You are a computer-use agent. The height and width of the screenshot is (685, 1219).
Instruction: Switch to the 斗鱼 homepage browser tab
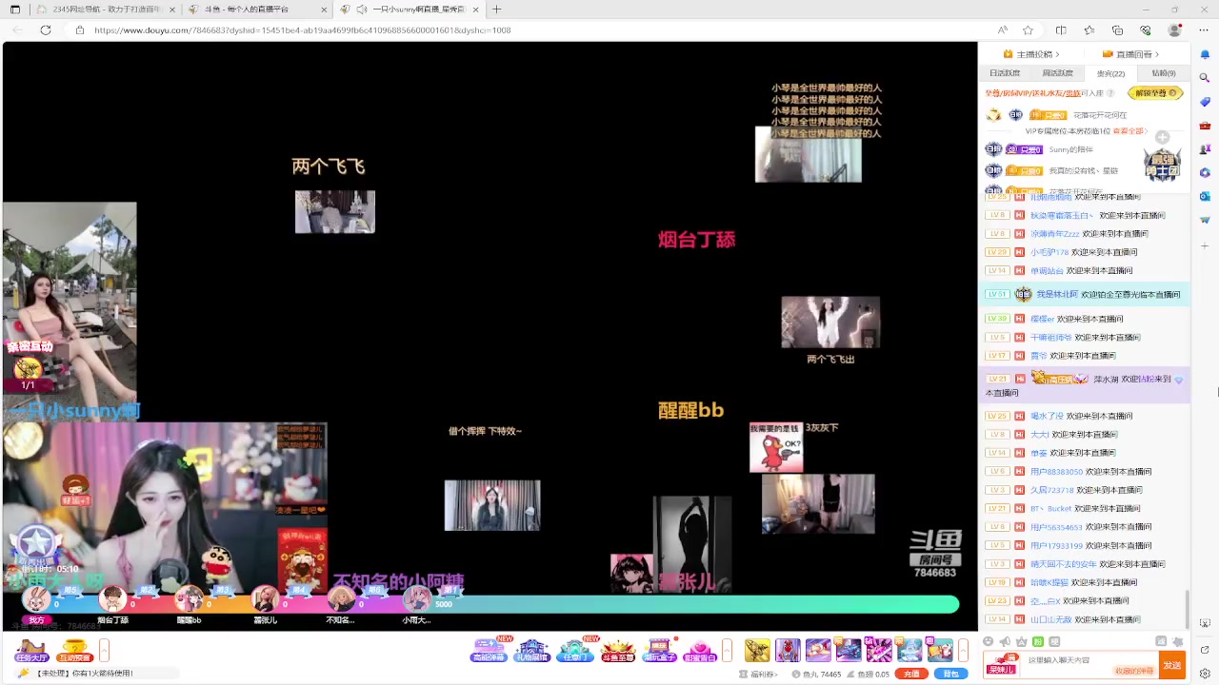coord(257,10)
